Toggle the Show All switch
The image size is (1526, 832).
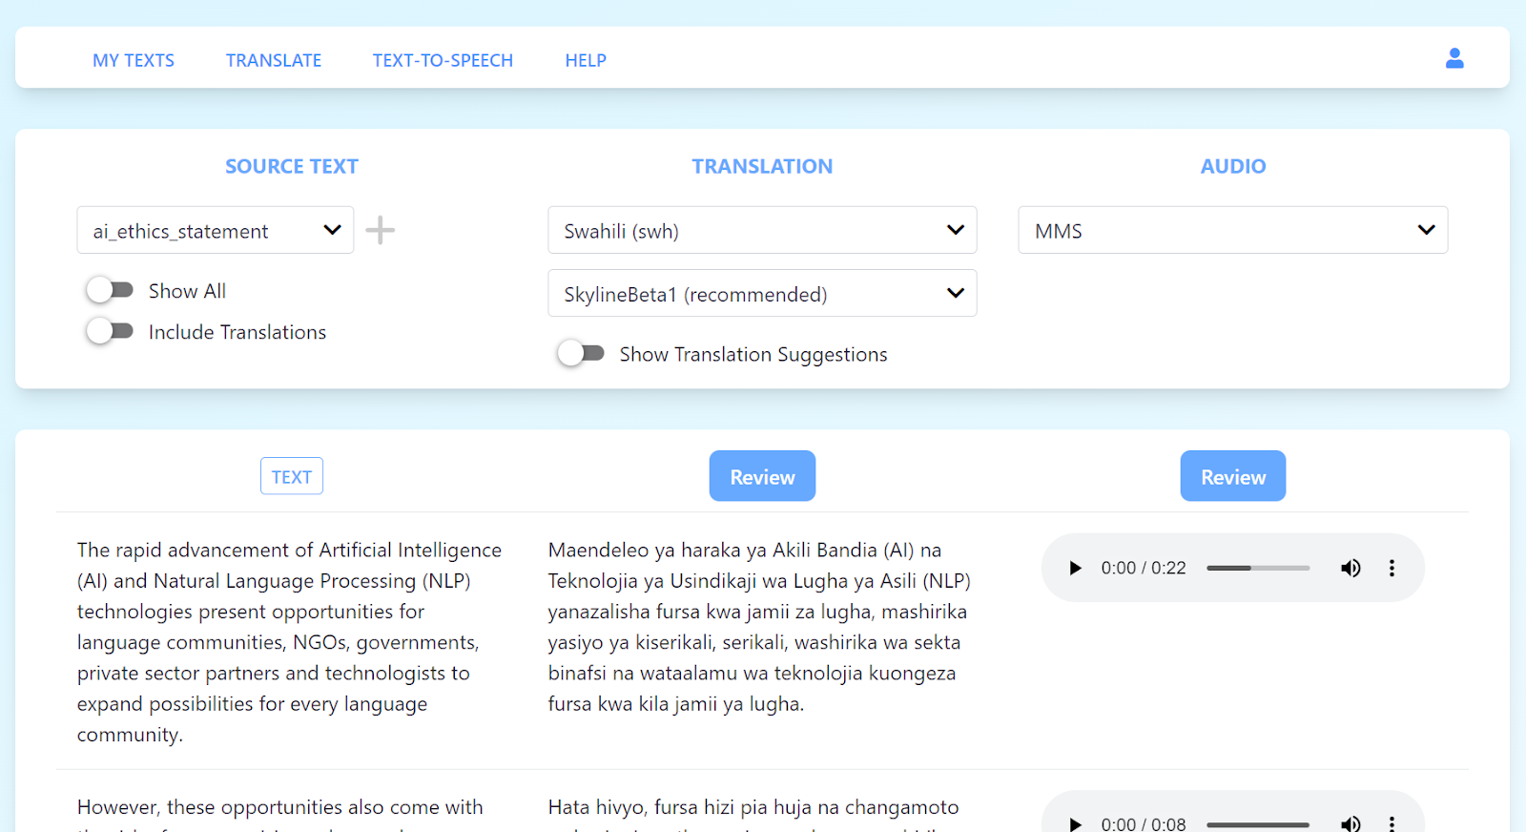click(x=110, y=290)
